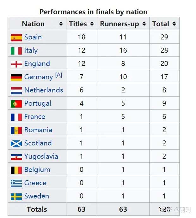196x218 pixels.
Task: Click the Italy flag icon
Action: (16, 51)
